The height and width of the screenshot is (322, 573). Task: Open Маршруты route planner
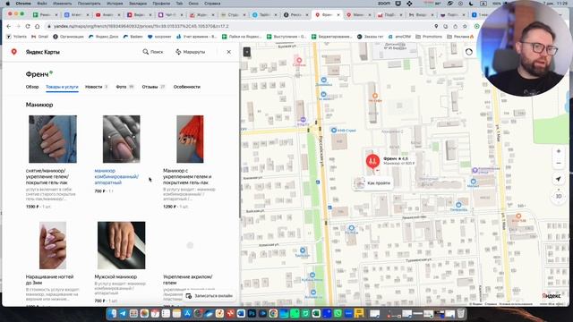pyautogui.click(x=190, y=52)
